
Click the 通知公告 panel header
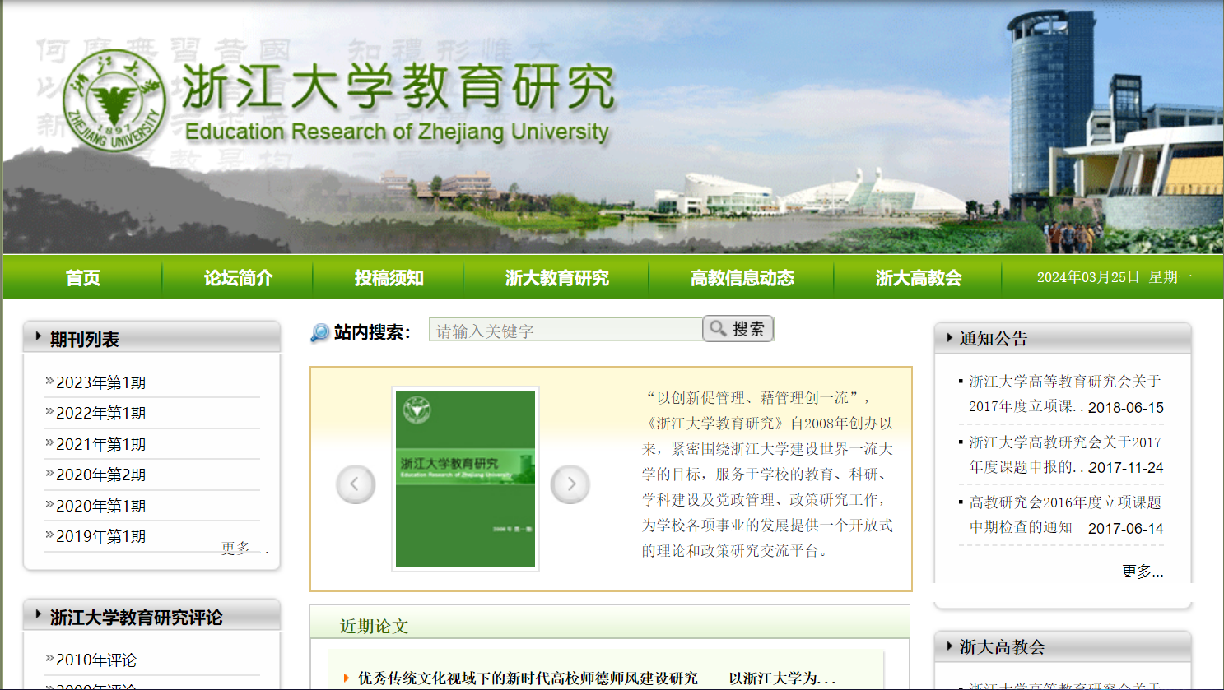(x=1063, y=338)
